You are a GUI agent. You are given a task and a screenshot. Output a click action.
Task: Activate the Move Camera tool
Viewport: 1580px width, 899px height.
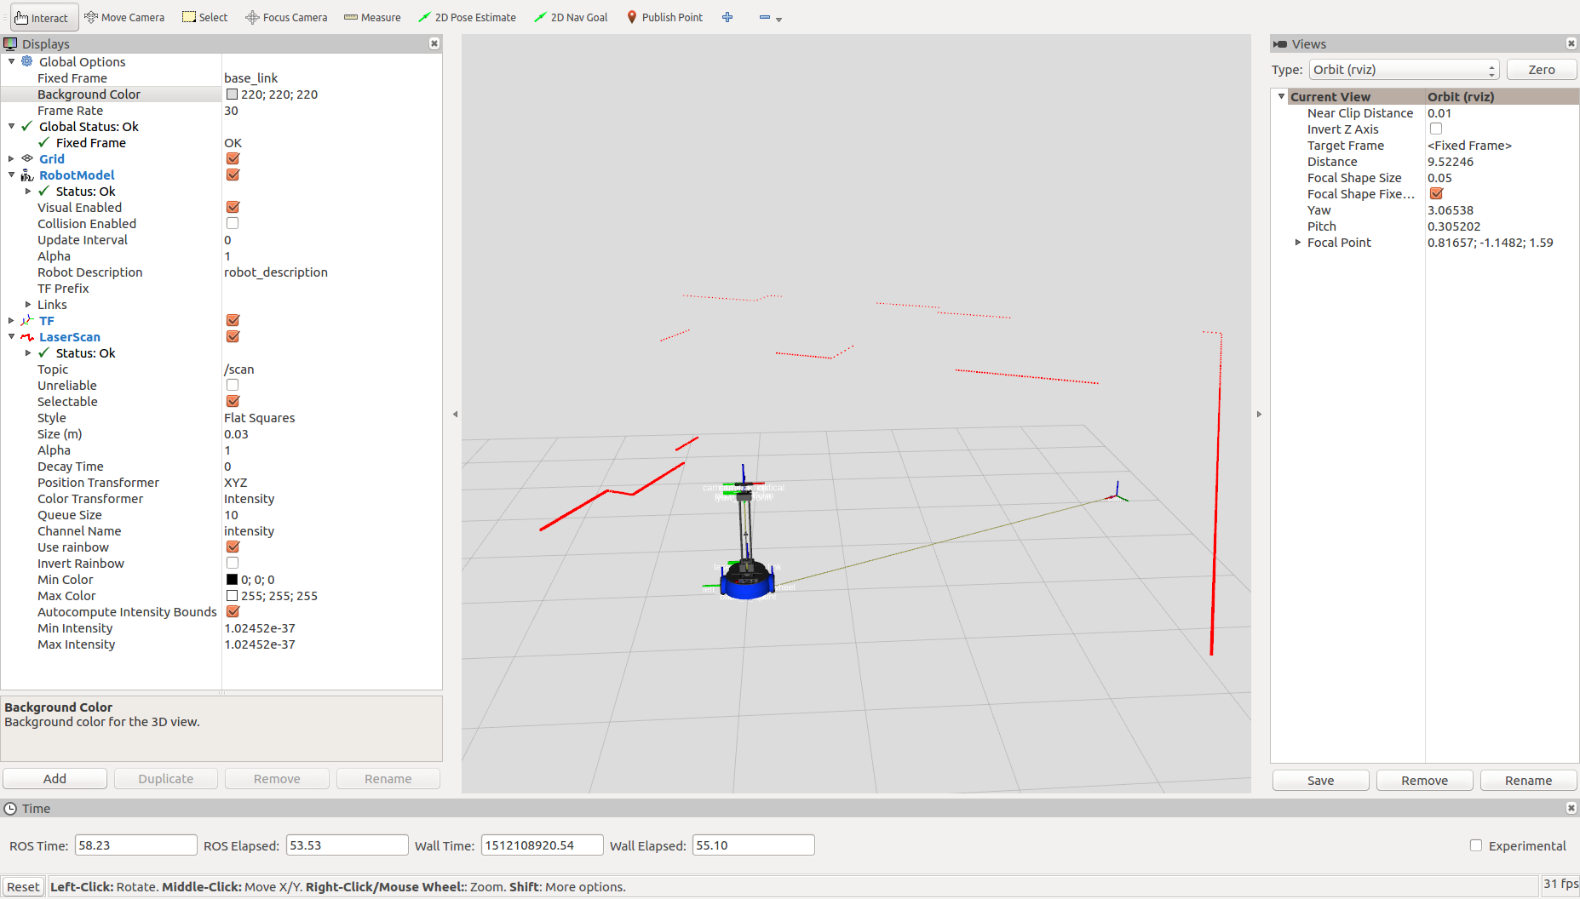[x=124, y=17]
